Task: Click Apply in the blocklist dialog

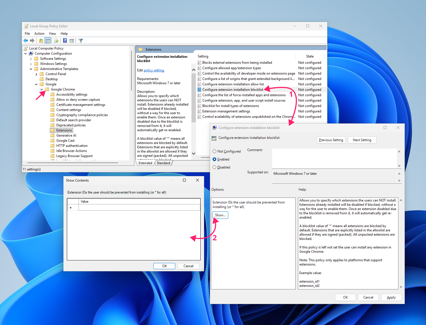Action: pos(391,297)
